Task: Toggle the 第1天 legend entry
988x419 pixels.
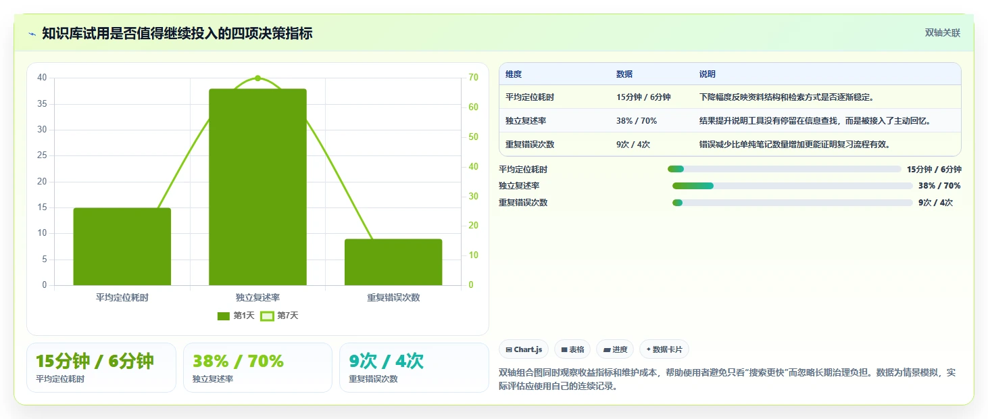Action: tap(236, 316)
